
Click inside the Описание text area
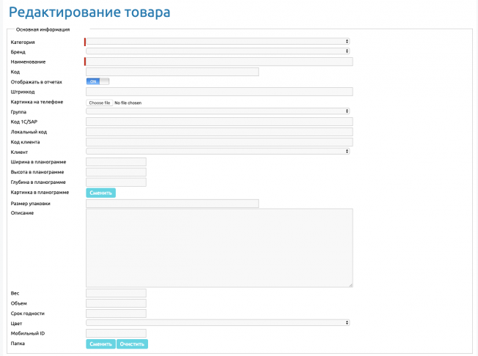[219, 248]
